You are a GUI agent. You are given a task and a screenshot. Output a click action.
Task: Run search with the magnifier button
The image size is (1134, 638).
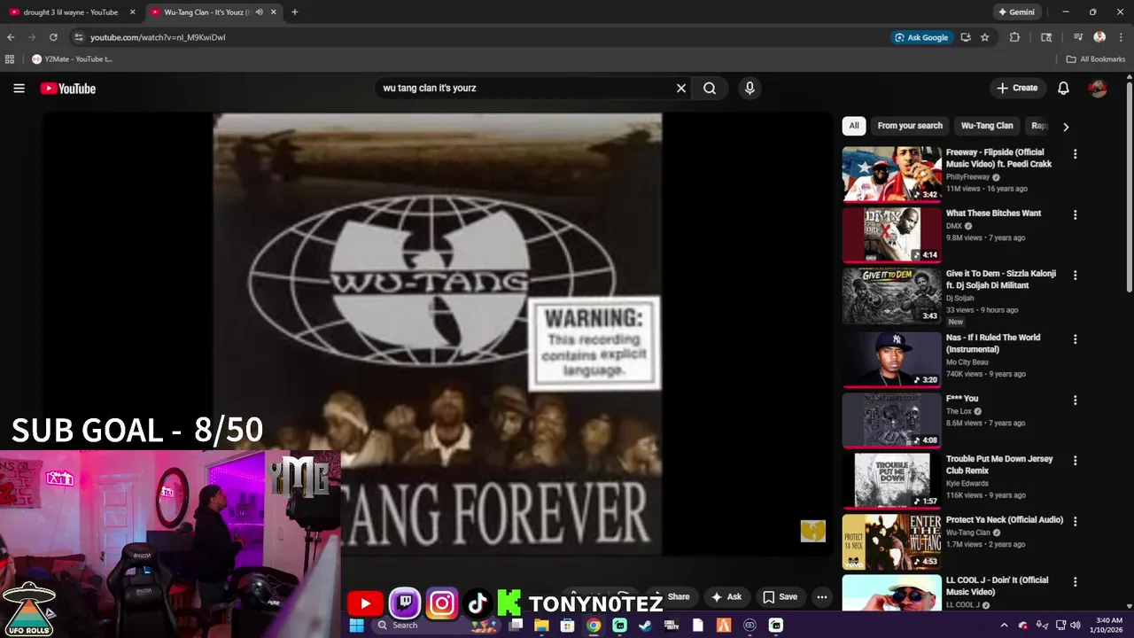tap(710, 88)
